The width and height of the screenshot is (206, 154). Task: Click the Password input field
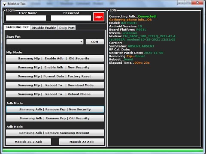point(71,18)
